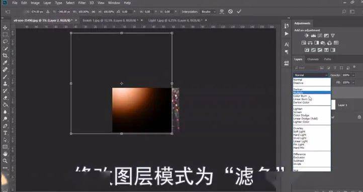Select the Rectangular Marquee tool
Viewport: 363px width, 192px height.
point(5,35)
